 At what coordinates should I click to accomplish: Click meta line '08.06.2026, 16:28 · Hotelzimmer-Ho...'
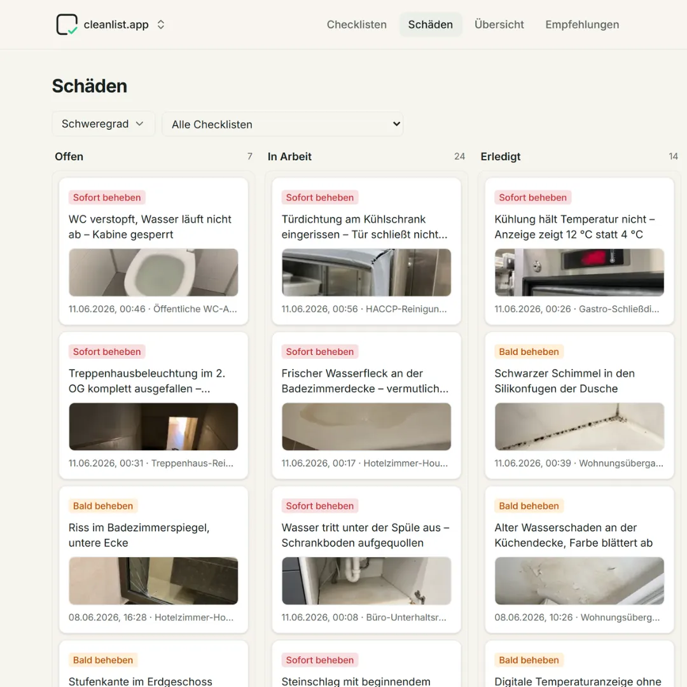151,617
